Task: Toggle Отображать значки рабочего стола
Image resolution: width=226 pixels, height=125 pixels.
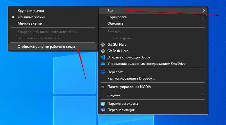Action: pos(53,47)
